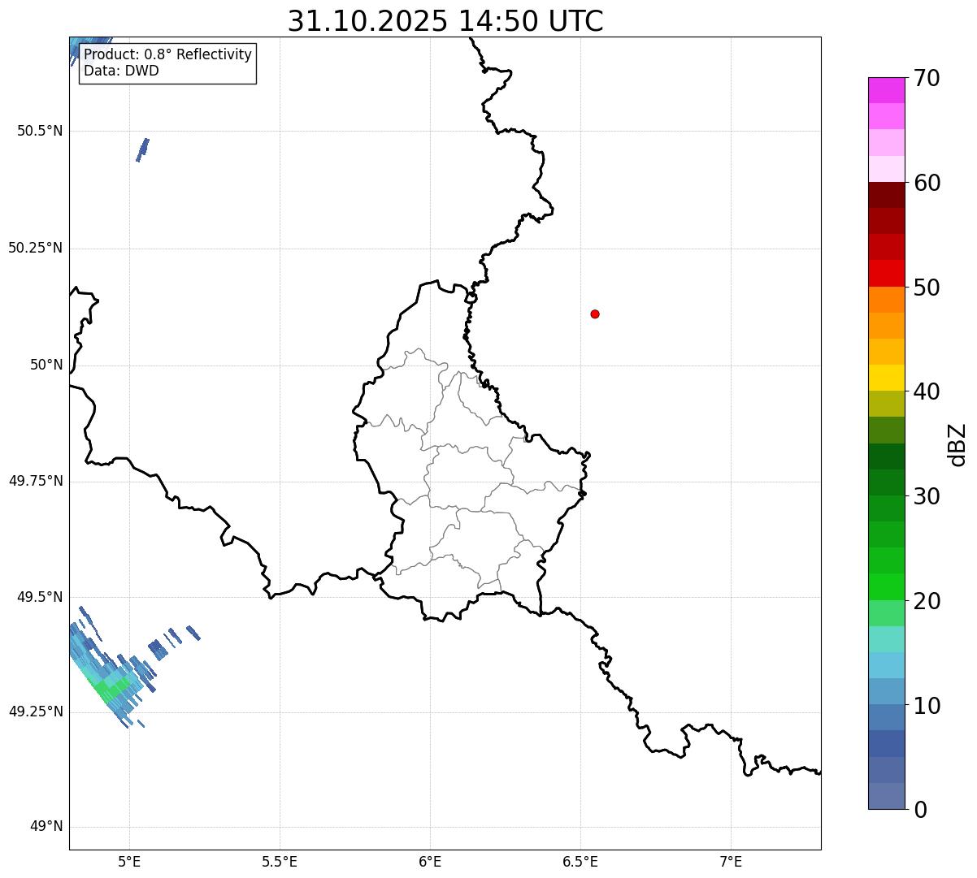Click the longitude label 5°E
The width and height of the screenshot is (977, 878).
(129, 861)
